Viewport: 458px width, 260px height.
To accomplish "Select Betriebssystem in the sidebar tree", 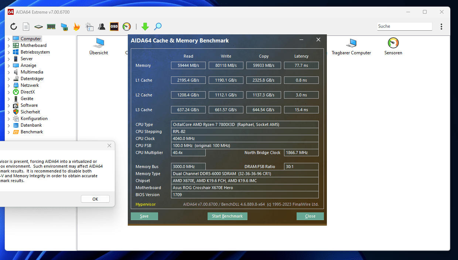I will click(35, 52).
